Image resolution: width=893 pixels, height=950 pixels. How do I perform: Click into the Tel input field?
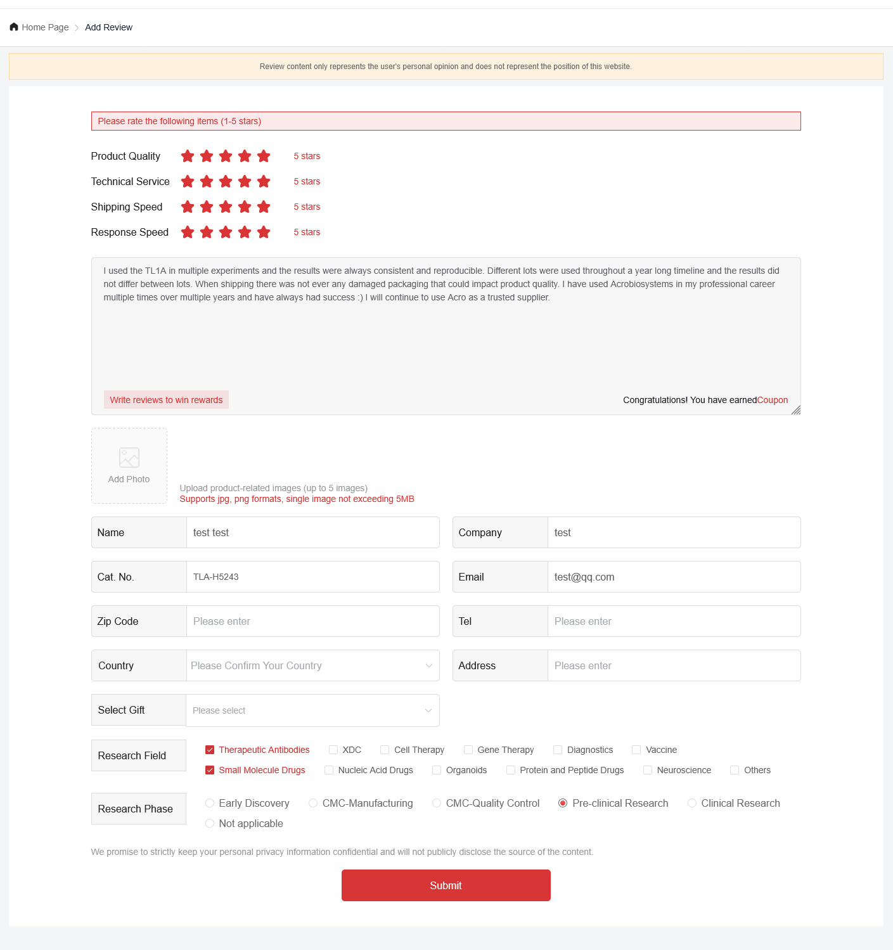674,621
